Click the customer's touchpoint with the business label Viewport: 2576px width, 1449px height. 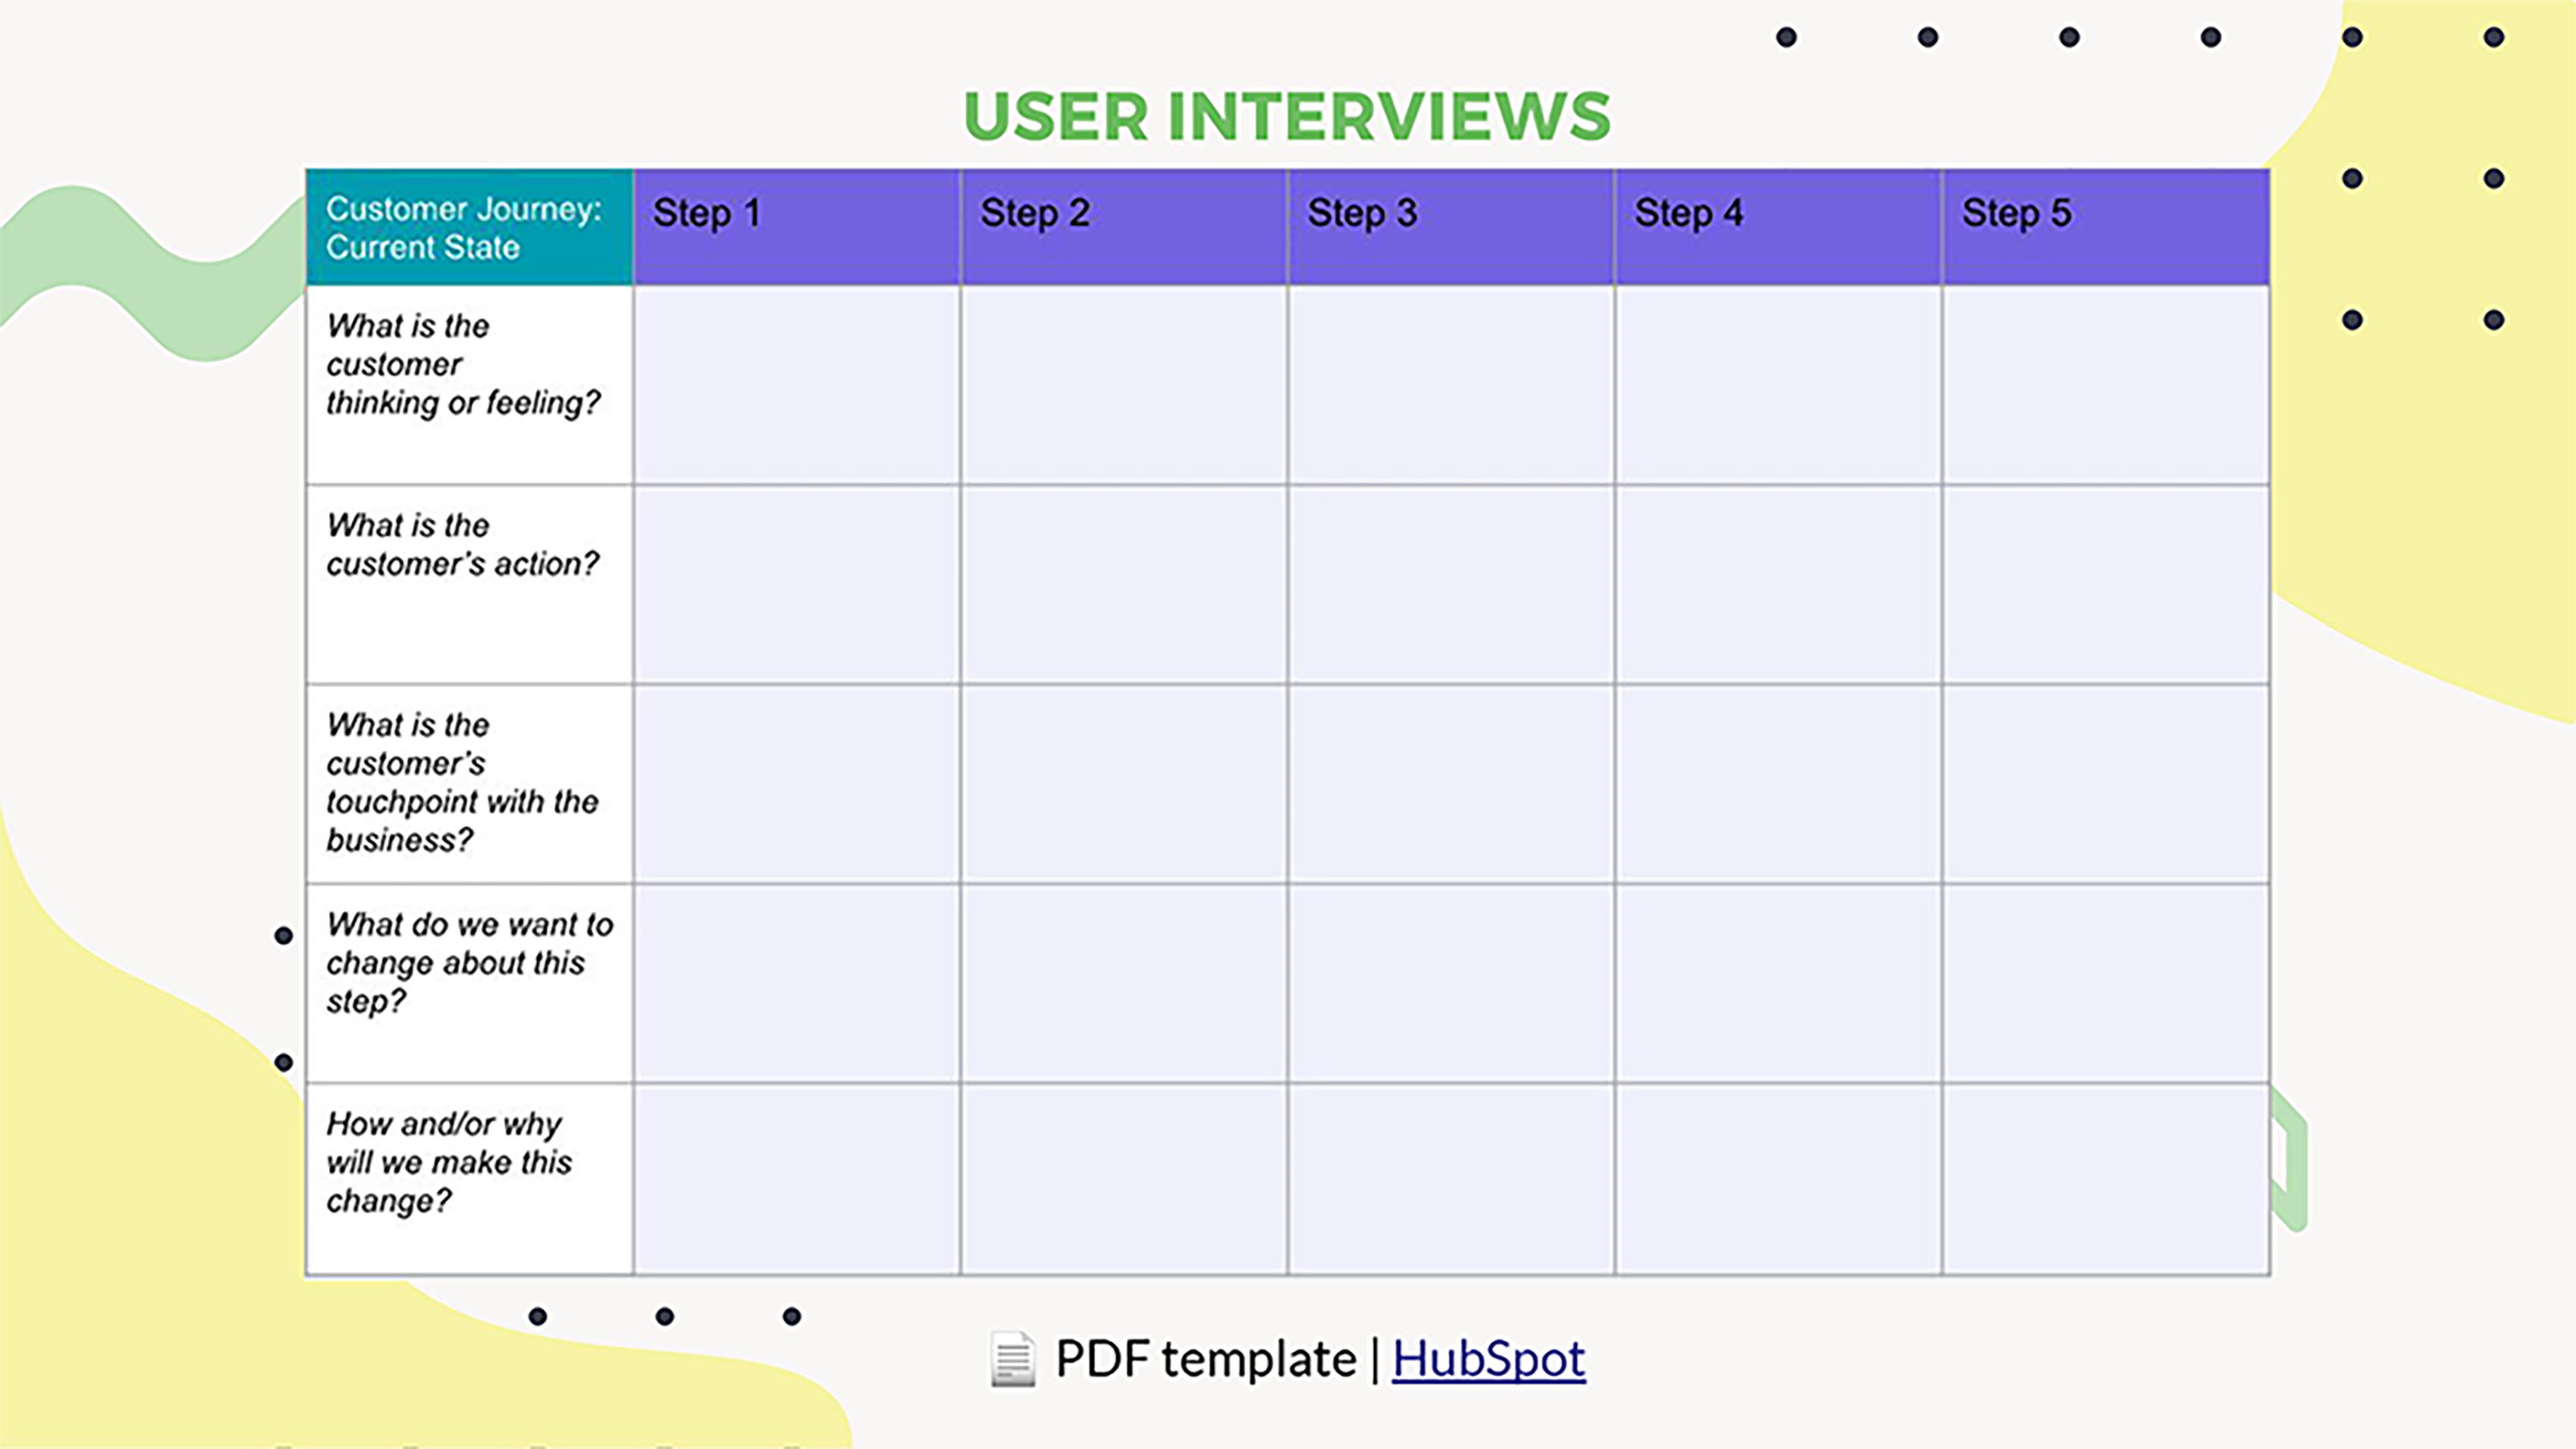tap(463, 783)
